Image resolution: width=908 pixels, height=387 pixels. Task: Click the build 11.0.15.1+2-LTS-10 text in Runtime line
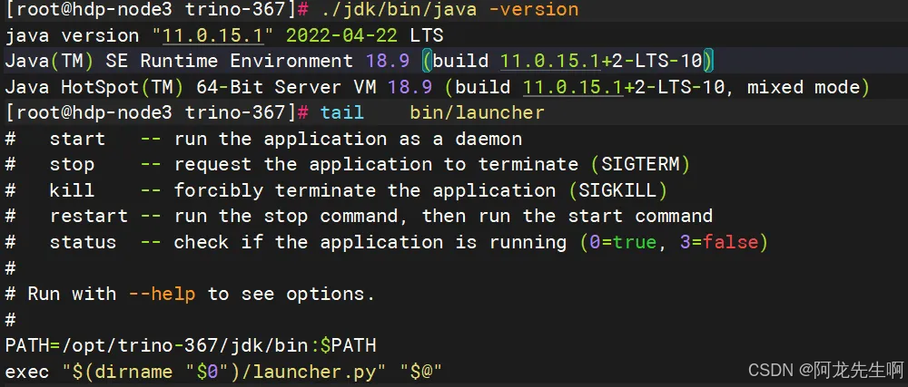[567, 62]
